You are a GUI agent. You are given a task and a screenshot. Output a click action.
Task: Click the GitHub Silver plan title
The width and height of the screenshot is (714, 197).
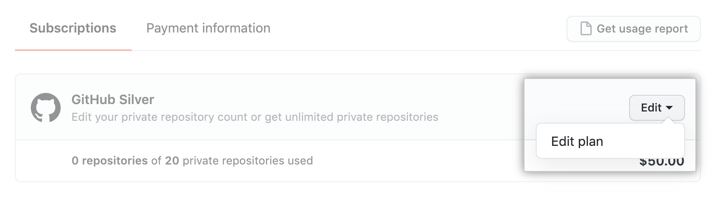point(112,99)
